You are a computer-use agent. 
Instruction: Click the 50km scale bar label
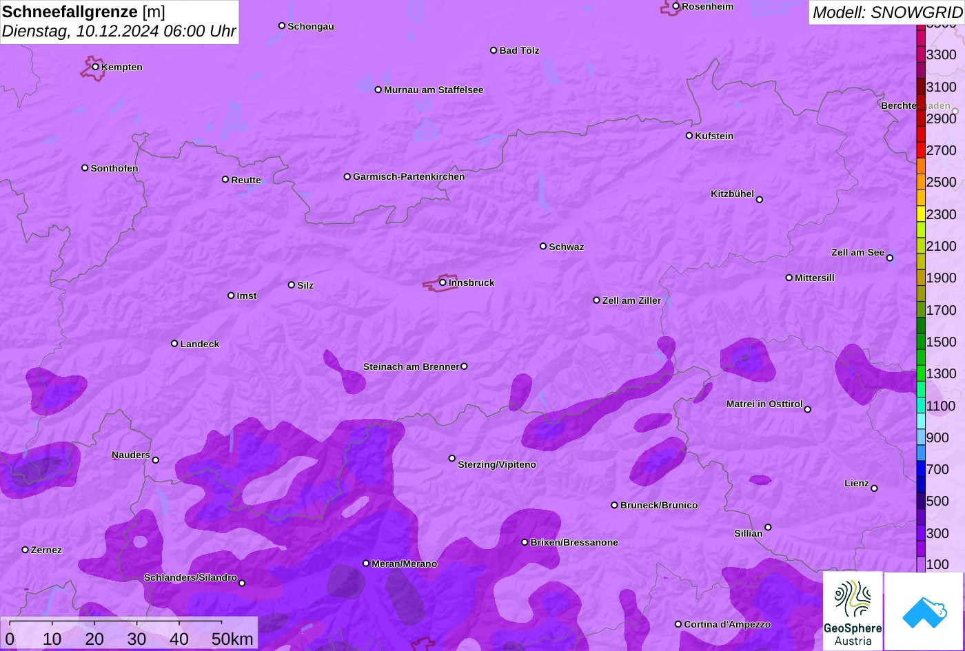(232, 639)
